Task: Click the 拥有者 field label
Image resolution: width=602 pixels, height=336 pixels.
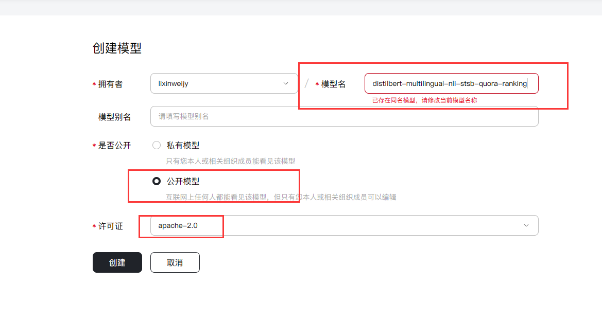Action: coord(110,84)
